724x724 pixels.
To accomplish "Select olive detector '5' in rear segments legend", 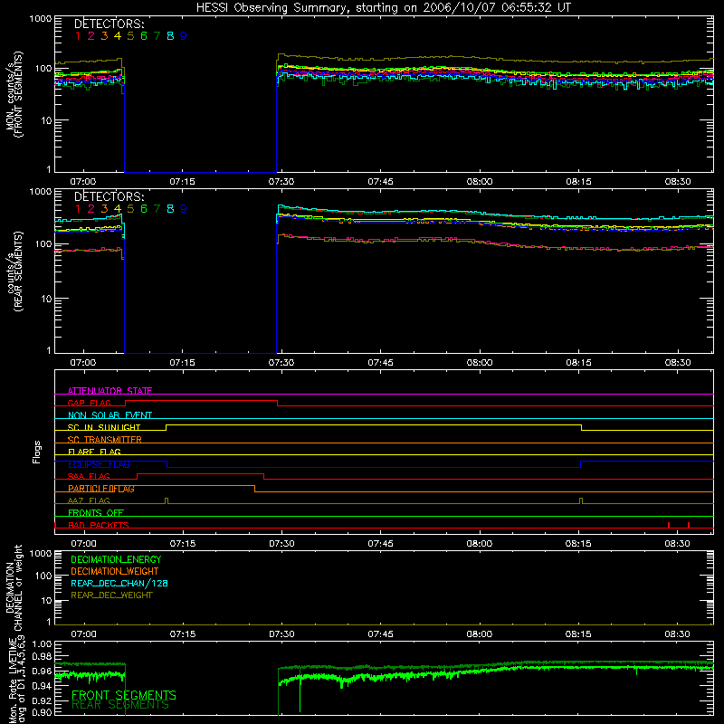I will click(x=130, y=209).
